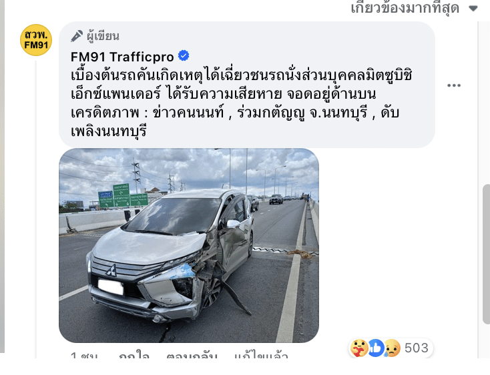
Task: Click the ตอบกลับ reply link
Action: tap(192, 356)
